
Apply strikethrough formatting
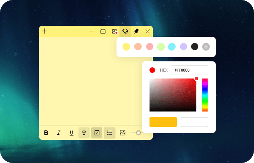click(84, 133)
